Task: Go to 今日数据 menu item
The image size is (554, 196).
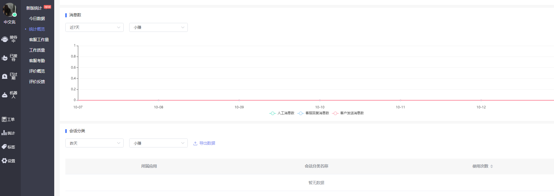Action: 37,19
